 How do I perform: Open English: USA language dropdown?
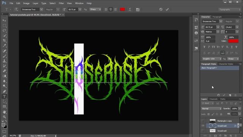pyautogui.click(x=211, y=59)
